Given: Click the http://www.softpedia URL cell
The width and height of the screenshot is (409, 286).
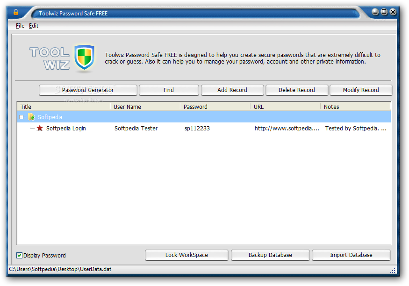Looking at the screenshot, I should point(287,128).
